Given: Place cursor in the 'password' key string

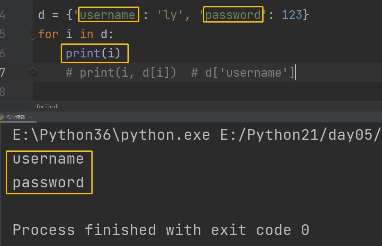Looking at the screenshot, I should [x=233, y=15].
